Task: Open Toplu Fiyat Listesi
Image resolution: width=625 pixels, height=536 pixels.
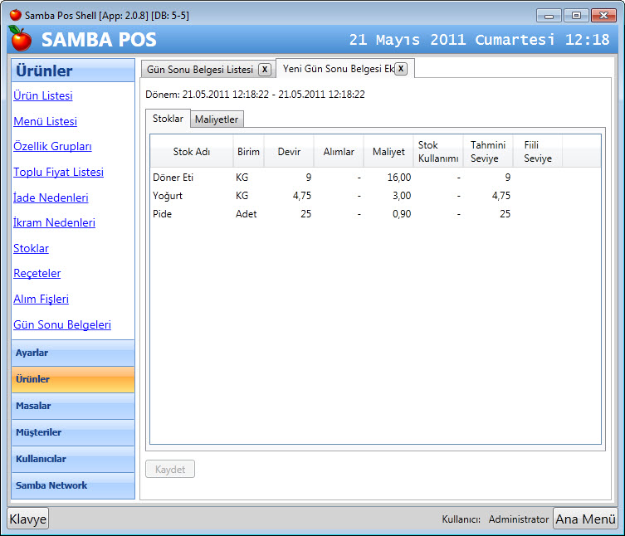Action: pyautogui.click(x=58, y=173)
